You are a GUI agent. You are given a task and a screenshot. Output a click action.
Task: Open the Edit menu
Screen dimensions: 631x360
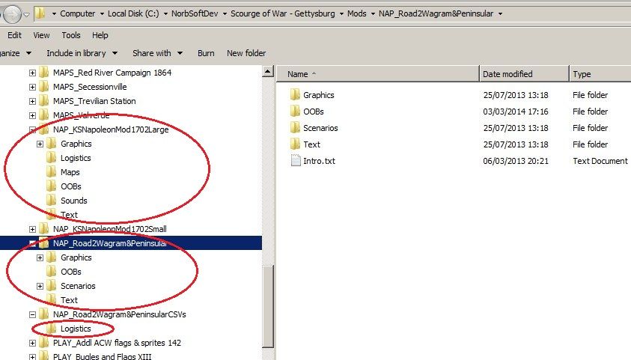tap(14, 35)
